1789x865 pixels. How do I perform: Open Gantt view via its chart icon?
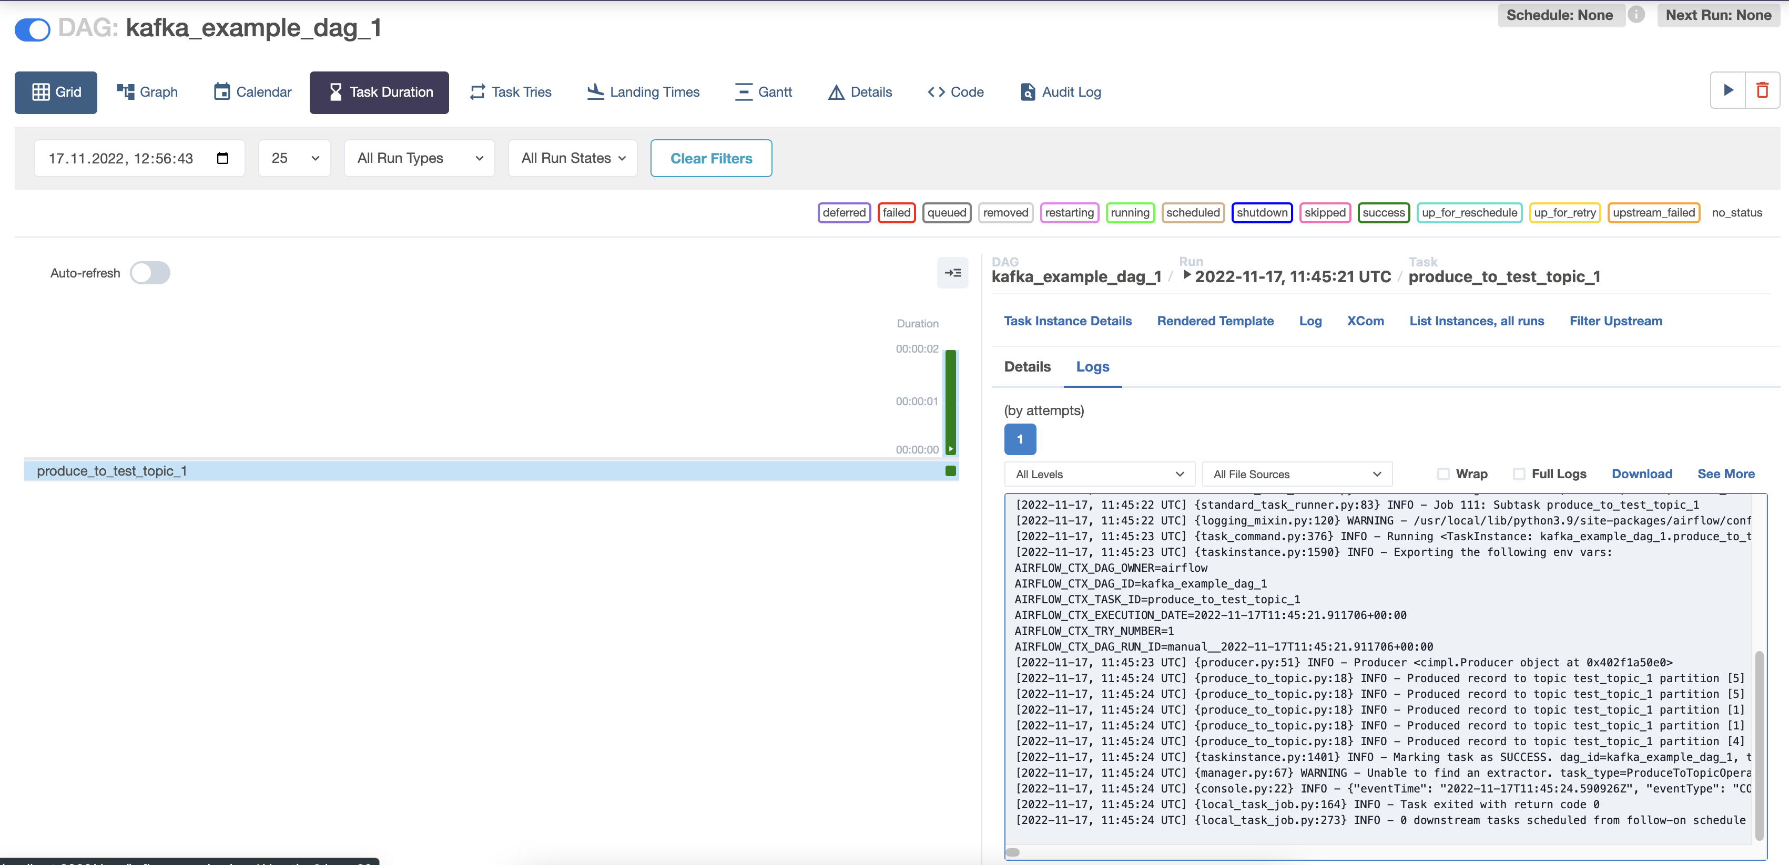pos(763,91)
